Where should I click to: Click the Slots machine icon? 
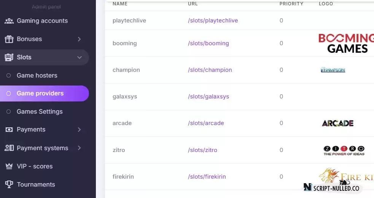(9, 57)
